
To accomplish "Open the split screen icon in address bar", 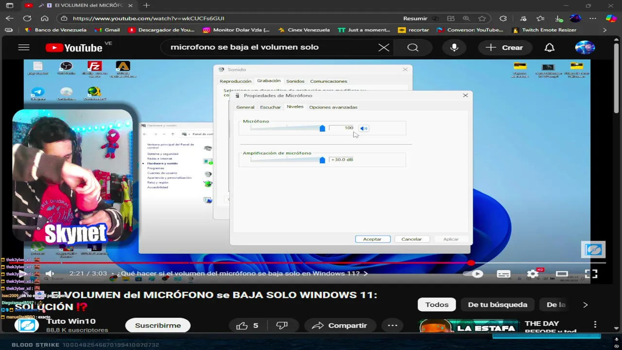I will coord(451,18).
